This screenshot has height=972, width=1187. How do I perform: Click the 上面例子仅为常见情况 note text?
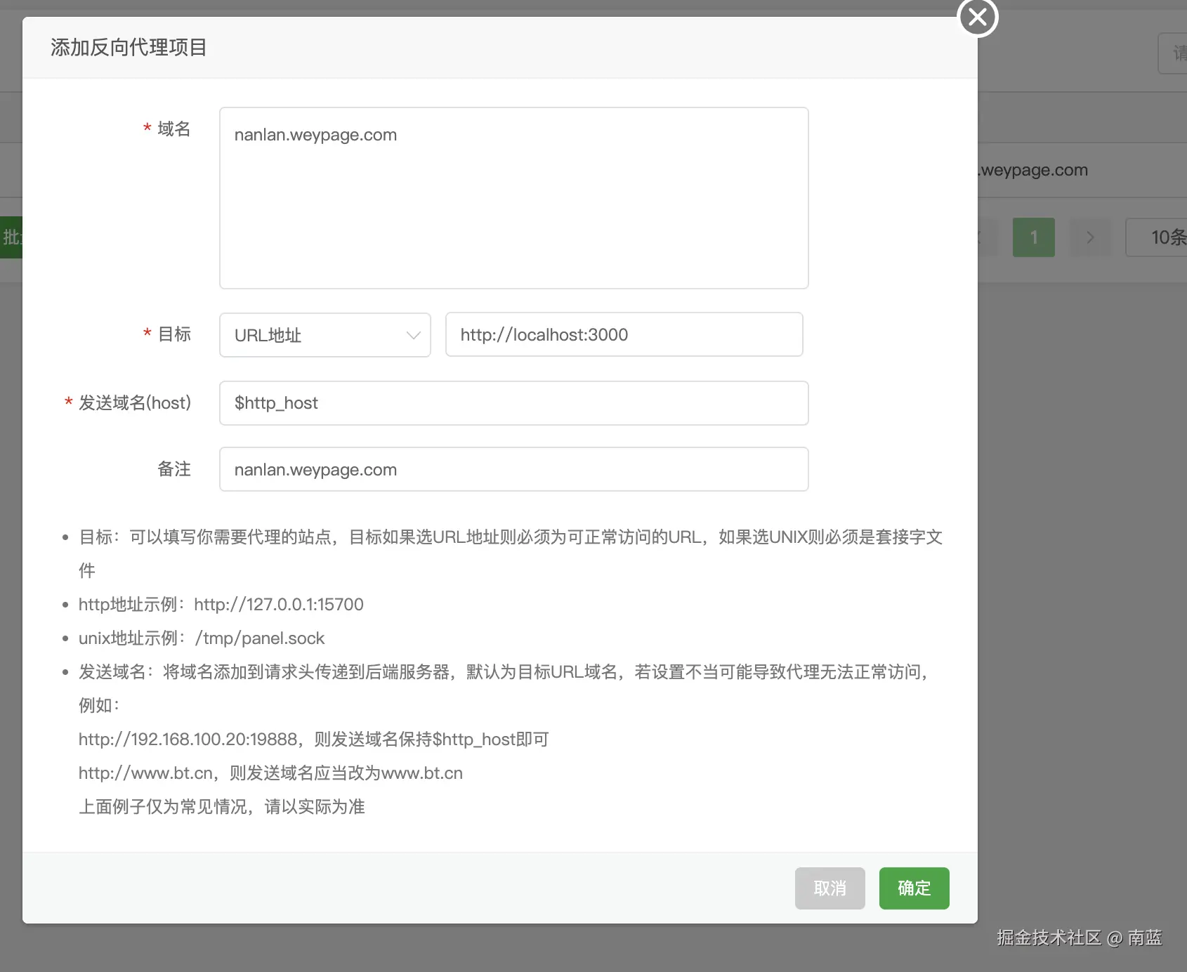tap(222, 806)
